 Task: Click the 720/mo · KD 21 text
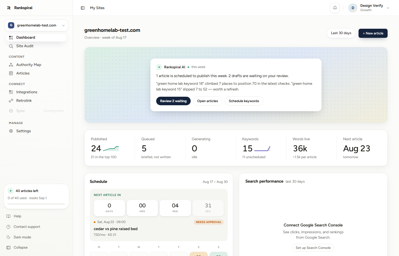(x=105, y=235)
